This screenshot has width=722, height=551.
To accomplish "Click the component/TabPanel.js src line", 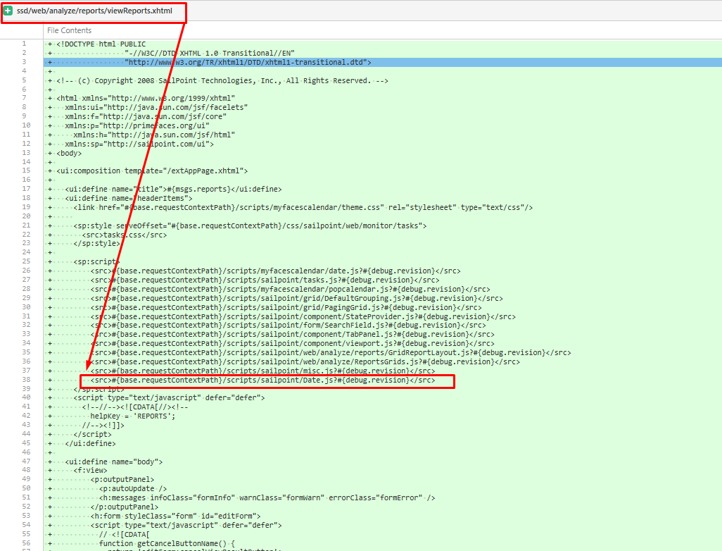I will (x=293, y=334).
